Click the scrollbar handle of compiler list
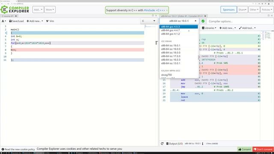 tap(198, 57)
